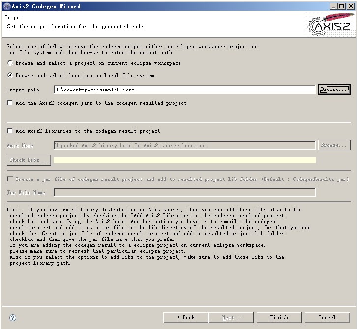Click 'Set the output location for the generated code'

(x=75, y=27)
